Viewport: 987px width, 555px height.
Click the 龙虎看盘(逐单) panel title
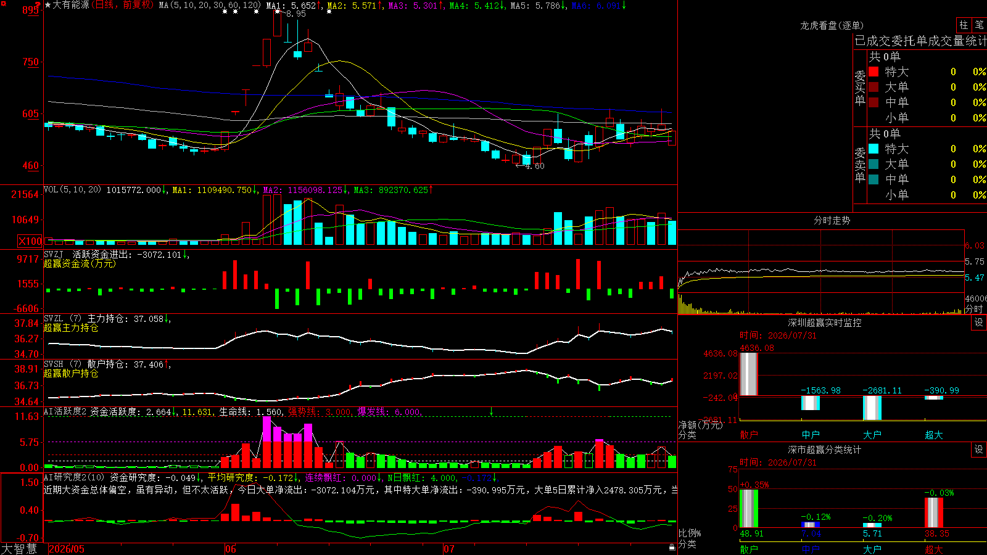coord(832,25)
